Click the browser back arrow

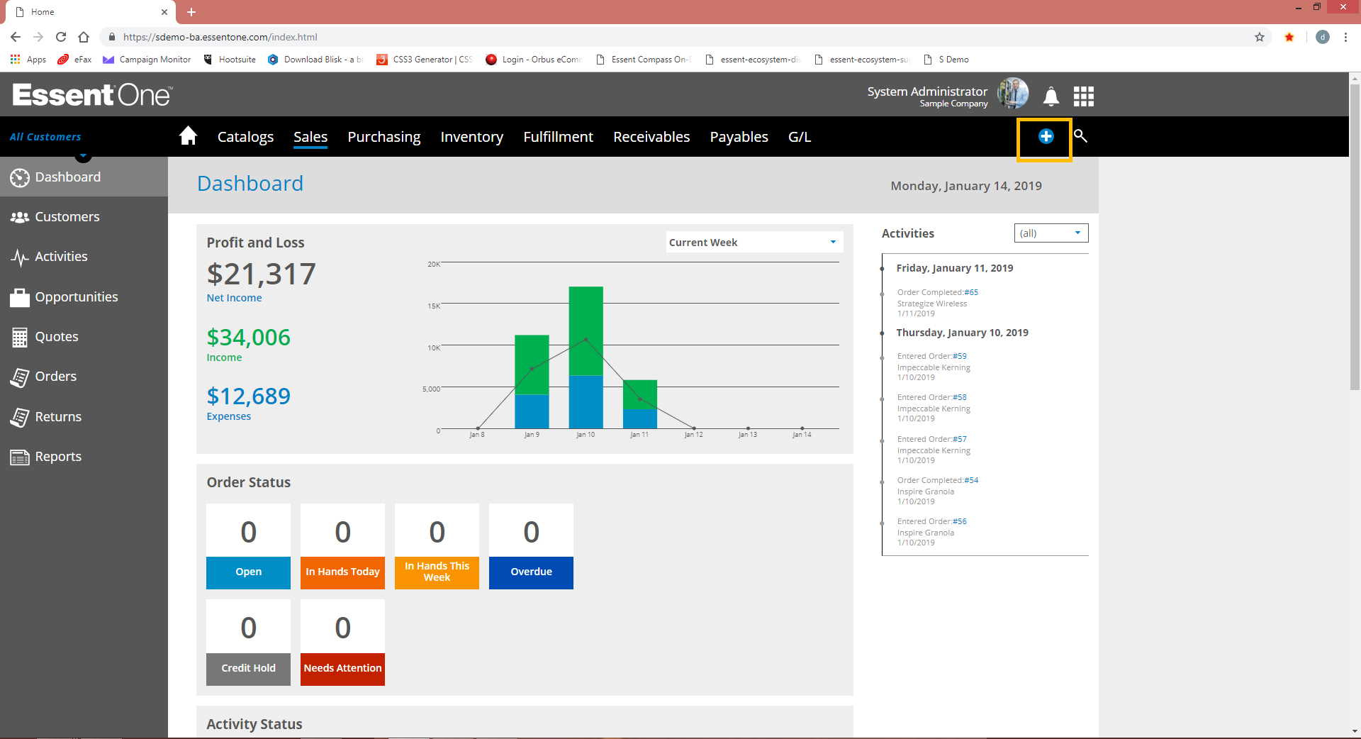click(16, 37)
